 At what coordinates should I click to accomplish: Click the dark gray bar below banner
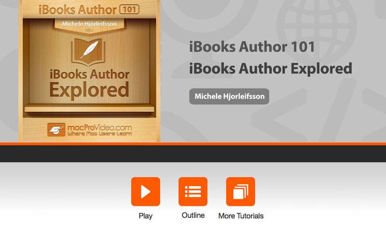193,153
